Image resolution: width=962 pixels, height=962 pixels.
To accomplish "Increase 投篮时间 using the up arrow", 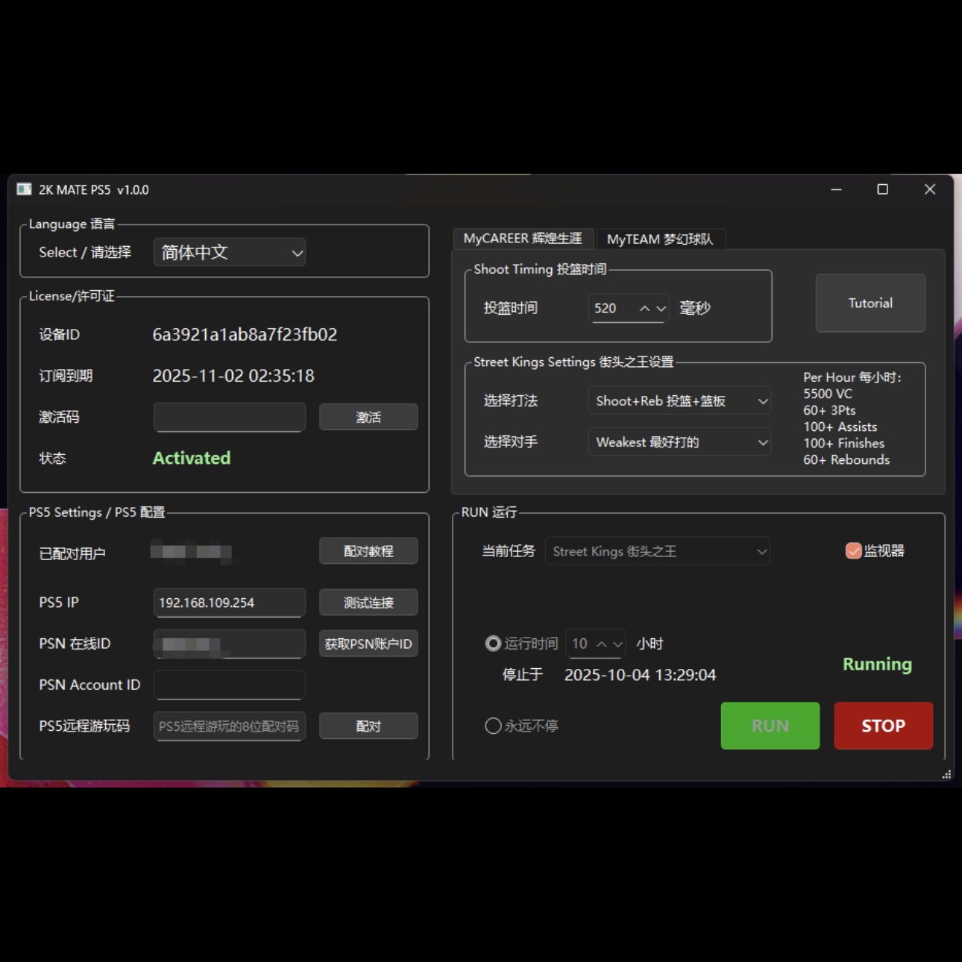I will click(x=644, y=308).
